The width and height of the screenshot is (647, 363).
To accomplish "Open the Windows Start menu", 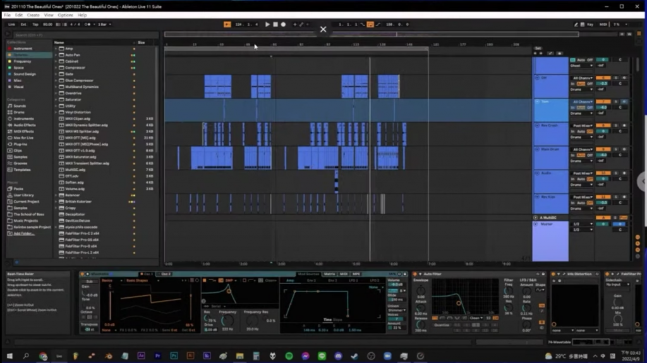I will pos(9,356).
